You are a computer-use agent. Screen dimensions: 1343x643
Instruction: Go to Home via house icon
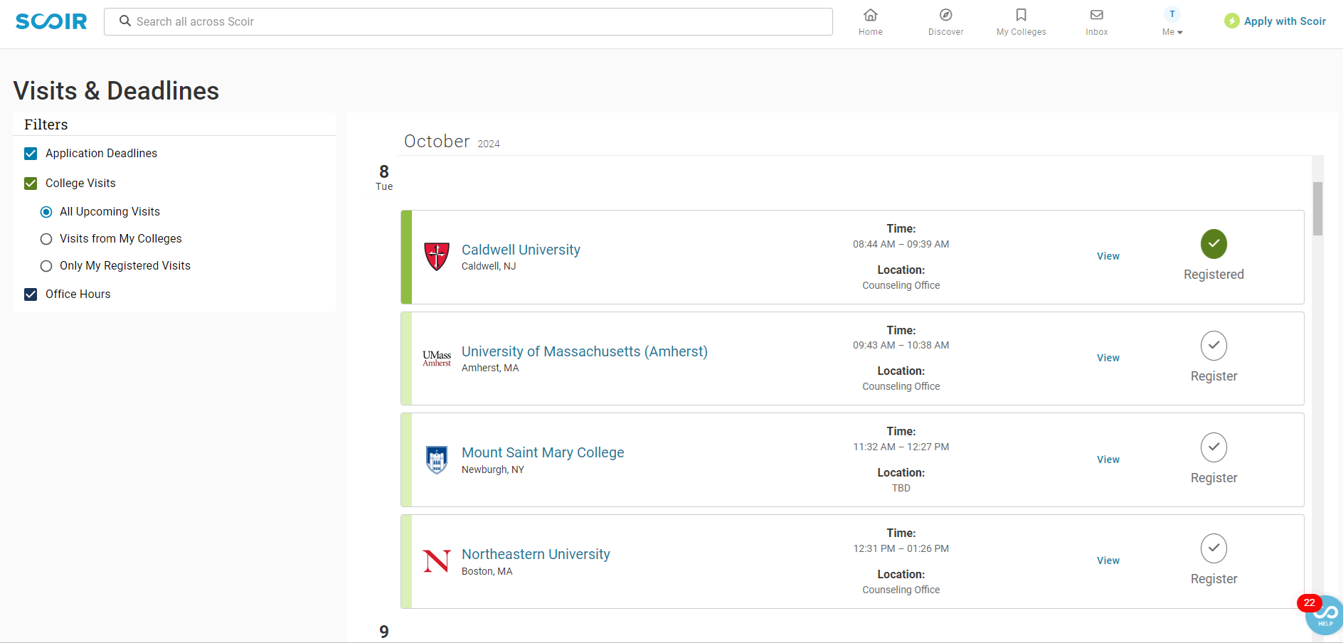coord(870,15)
